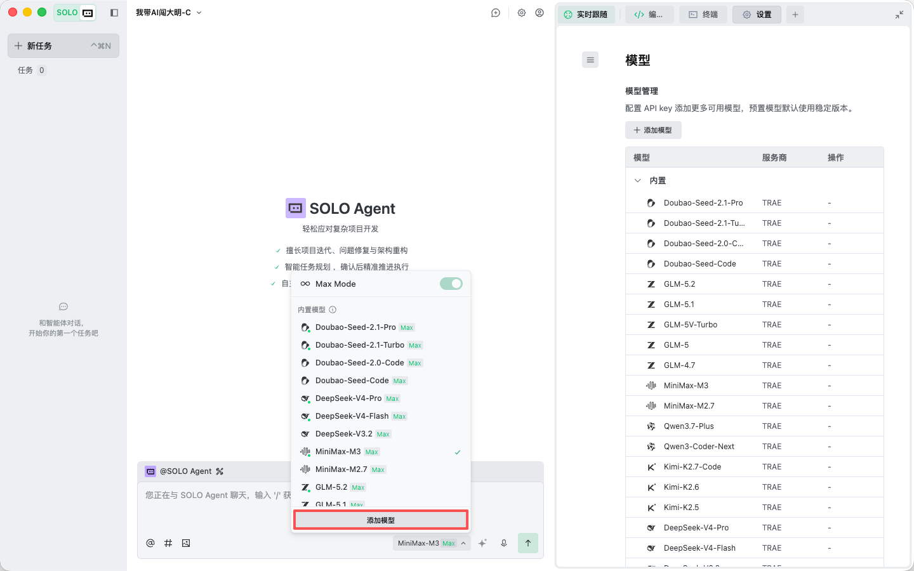Shrink the right panel with the collapse arrows icon
The height and width of the screenshot is (571, 914).
899,15
